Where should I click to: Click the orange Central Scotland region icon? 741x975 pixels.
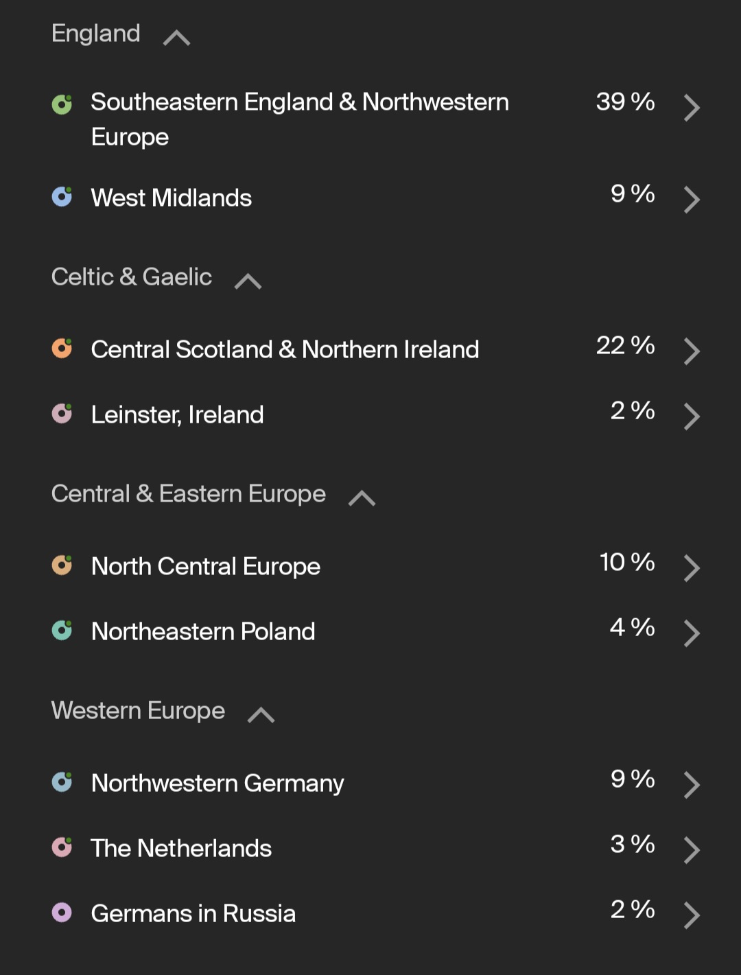click(62, 349)
